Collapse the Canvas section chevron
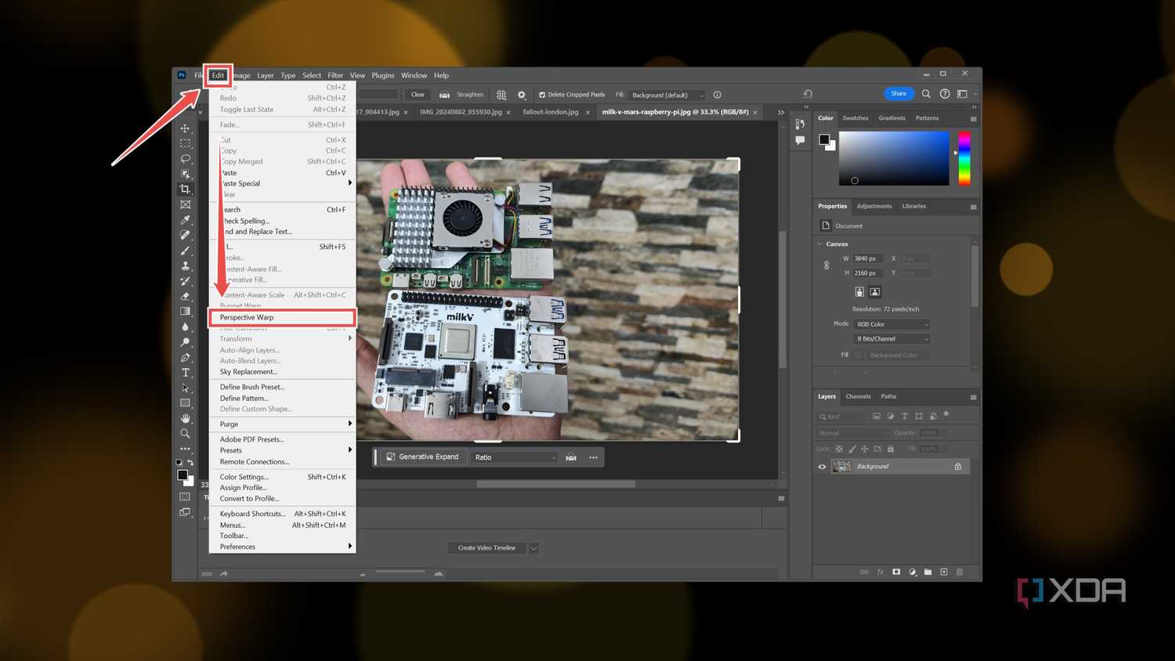 820,244
